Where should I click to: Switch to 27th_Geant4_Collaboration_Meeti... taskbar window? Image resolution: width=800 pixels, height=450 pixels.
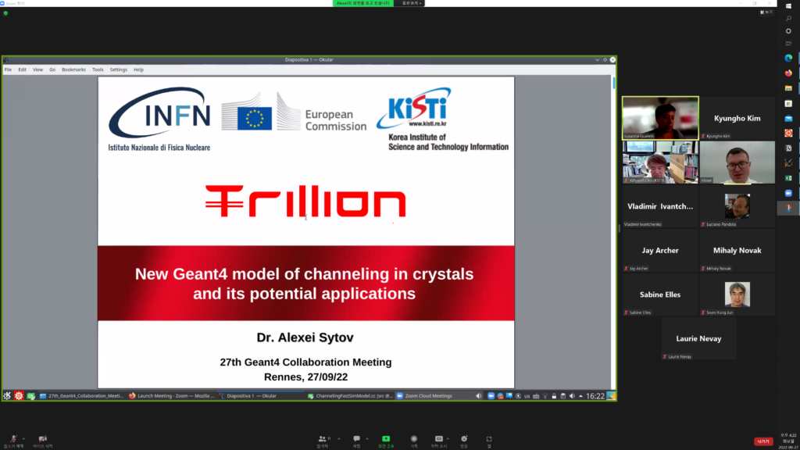(x=81, y=396)
